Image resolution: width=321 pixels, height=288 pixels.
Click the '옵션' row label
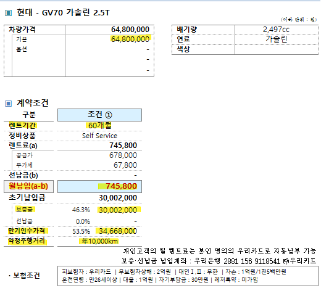[x=22, y=49]
